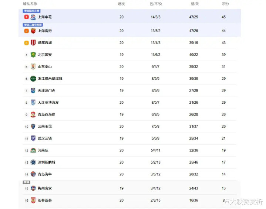Open the Changchun Yatai club badge
This screenshot has width=266, height=209.
tap(33, 200)
